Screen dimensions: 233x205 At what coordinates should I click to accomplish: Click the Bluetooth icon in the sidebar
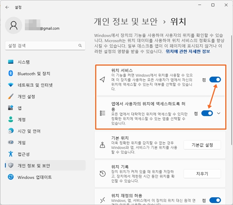click(11, 73)
